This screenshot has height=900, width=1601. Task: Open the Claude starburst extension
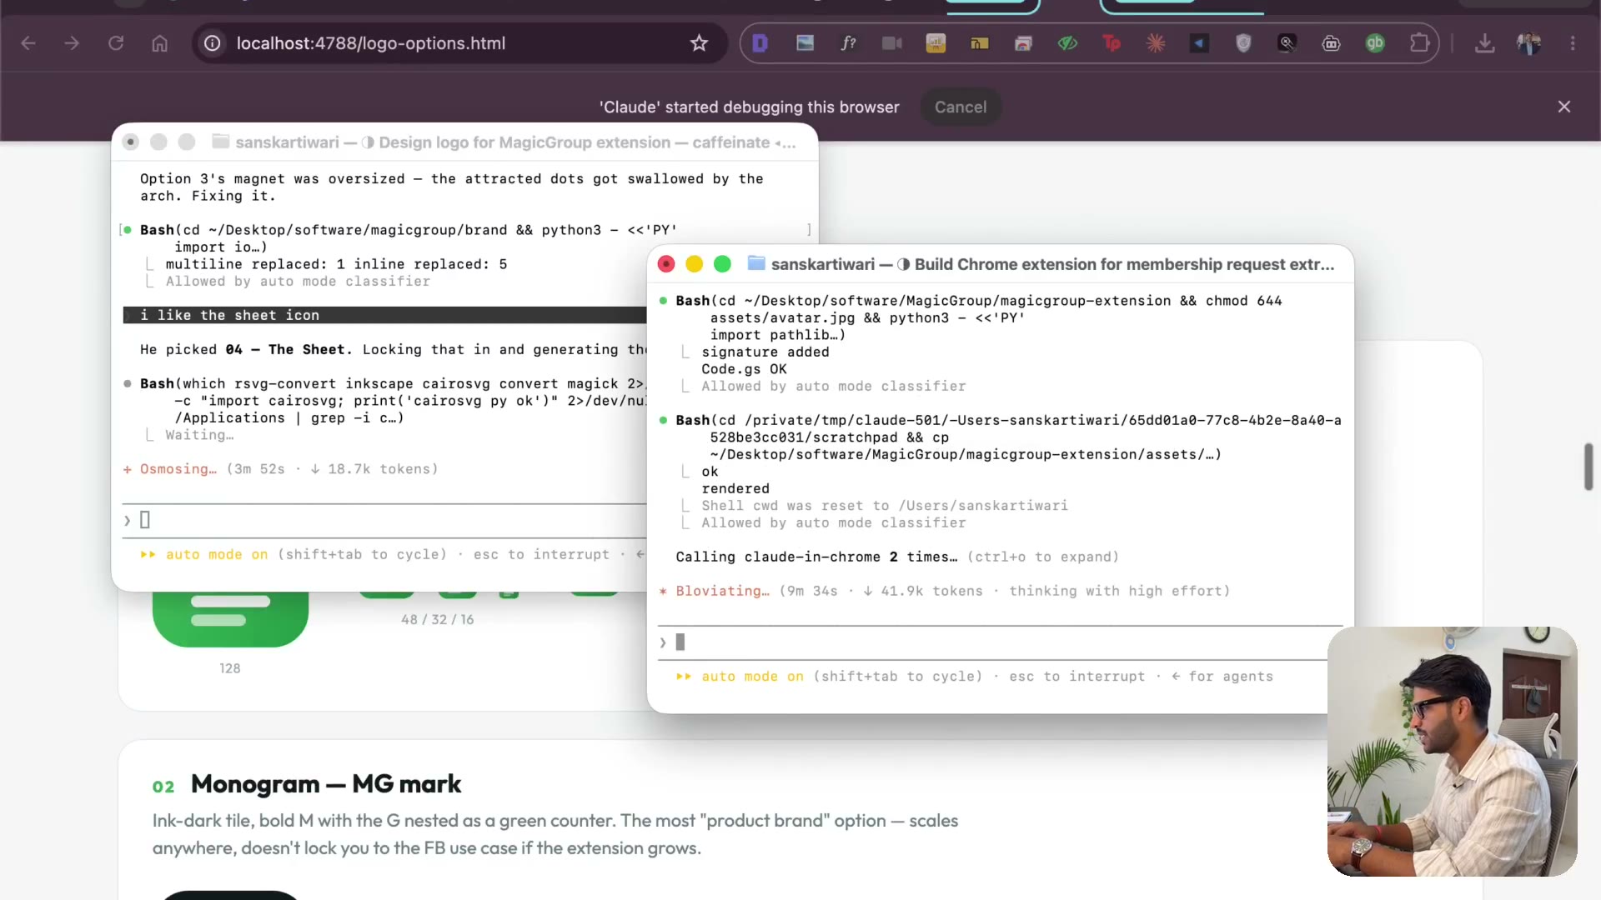click(1156, 43)
